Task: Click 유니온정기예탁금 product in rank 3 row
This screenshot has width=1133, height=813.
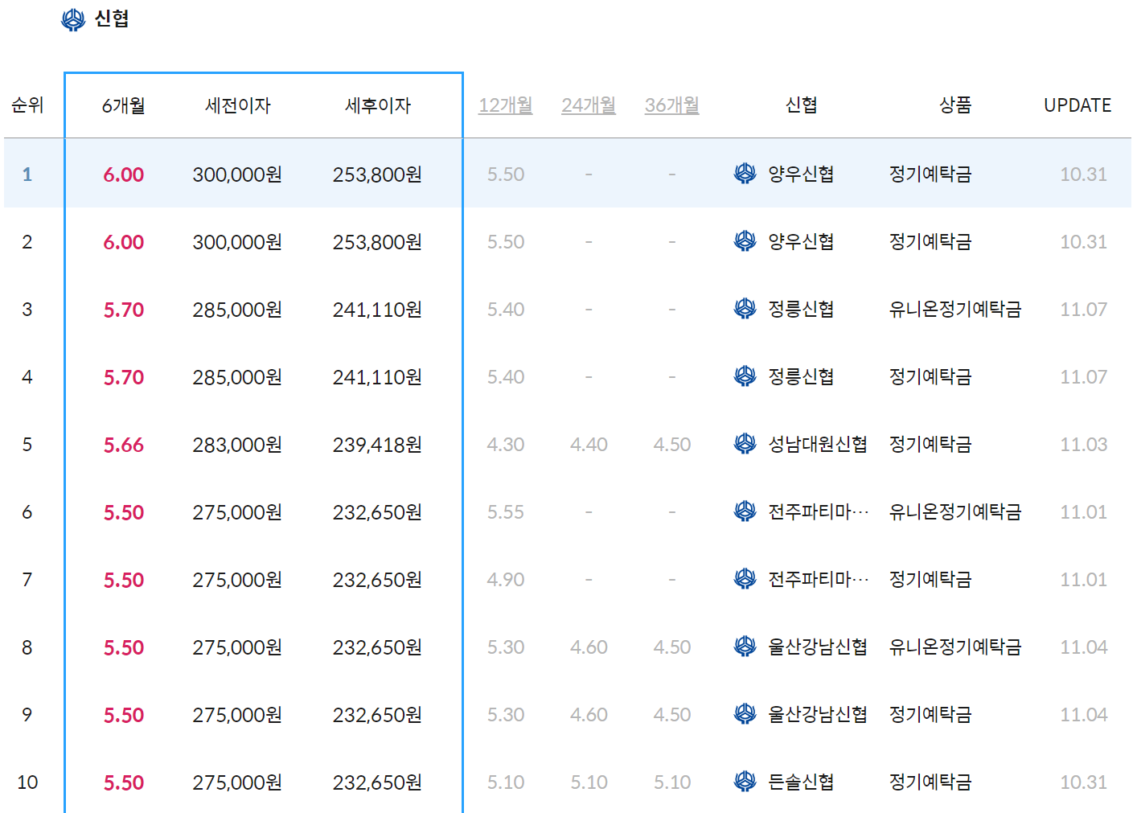Action: pyautogui.click(x=955, y=309)
